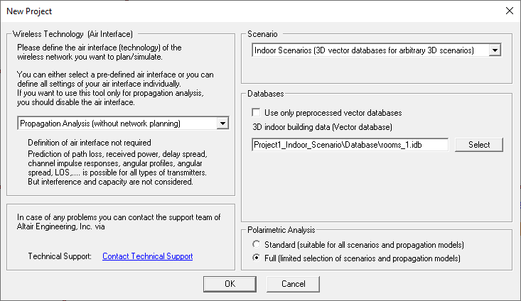
Task: Choose the Standard polarimetric analysis option
Action: [x=257, y=245]
